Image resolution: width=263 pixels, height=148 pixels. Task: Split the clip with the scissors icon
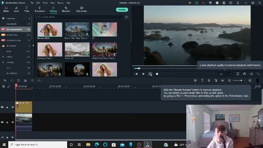[x=25, y=81]
